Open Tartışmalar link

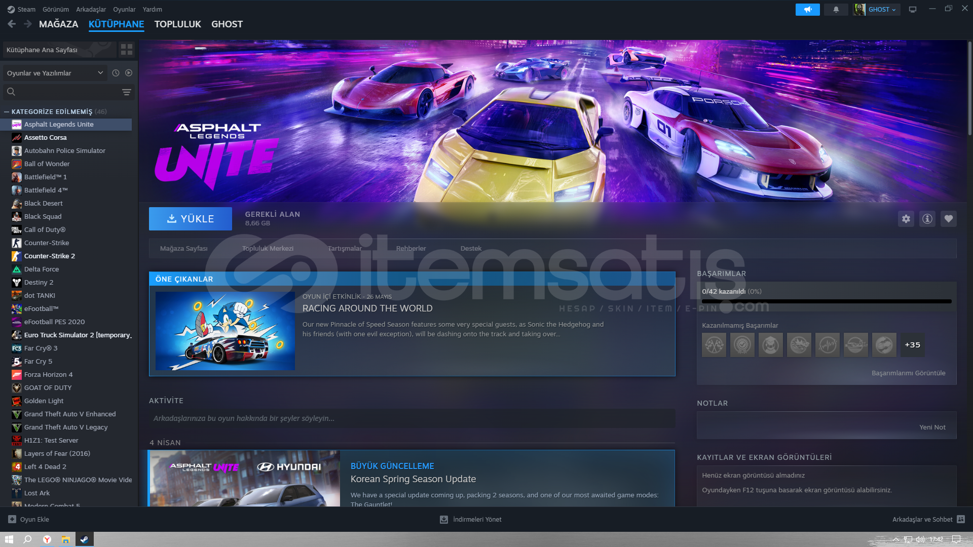[345, 248]
